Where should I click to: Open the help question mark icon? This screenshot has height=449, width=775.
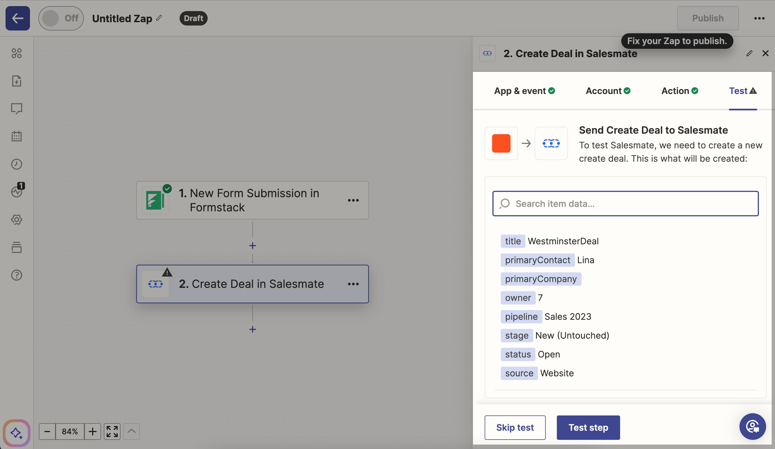pyautogui.click(x=16, y=275)
